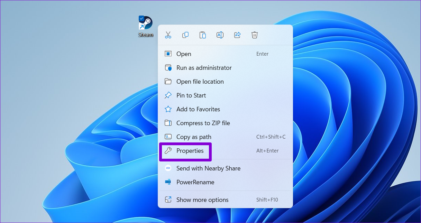Click the Share icon in the top row
This screenshot has width=421, height=223.
click(237, 35)
